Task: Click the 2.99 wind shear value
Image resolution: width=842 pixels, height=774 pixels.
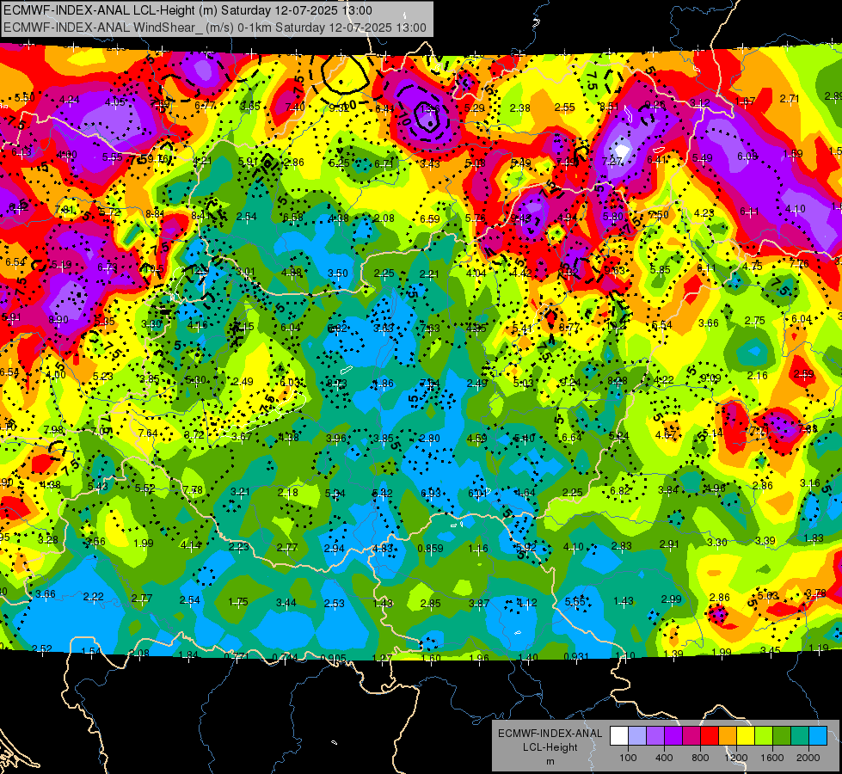Action: [671, 599]
